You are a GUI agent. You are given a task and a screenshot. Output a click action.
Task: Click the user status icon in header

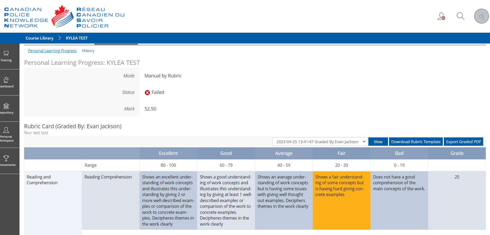[441, 16]
